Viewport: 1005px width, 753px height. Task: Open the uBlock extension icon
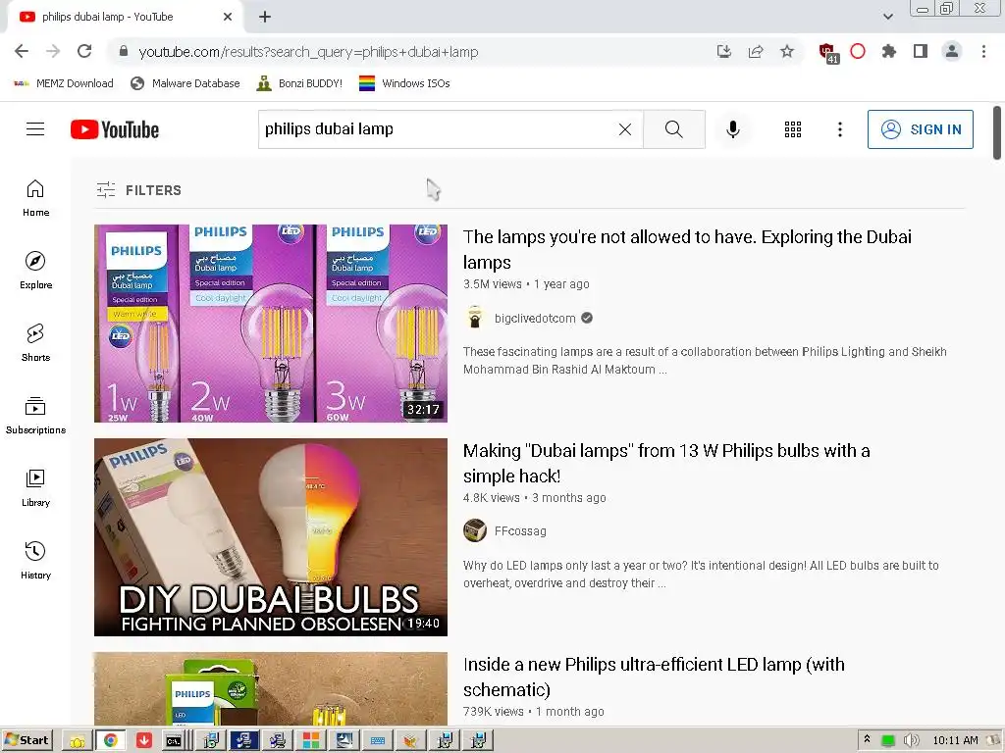point(828,53)
